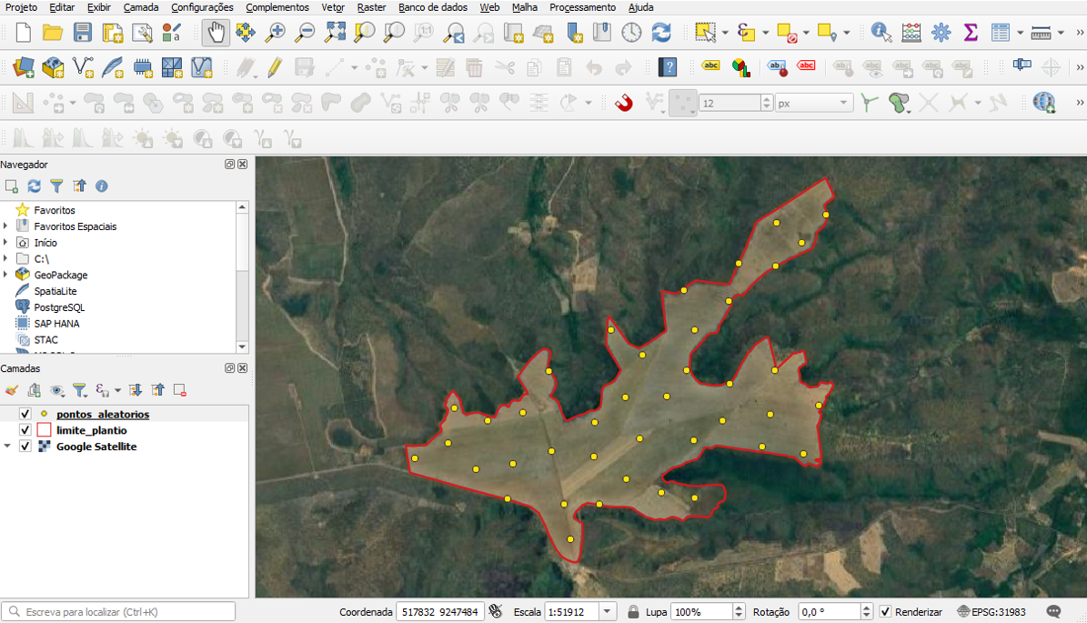The image size is (1087, 623).
Task: Open the attribute table icon
Action: 1001,33
